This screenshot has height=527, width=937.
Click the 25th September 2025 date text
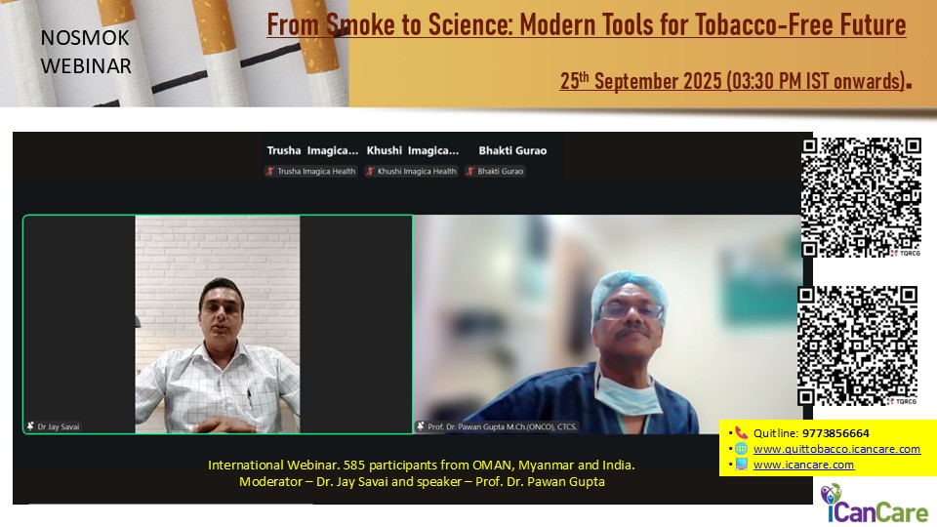coord(733,81)
